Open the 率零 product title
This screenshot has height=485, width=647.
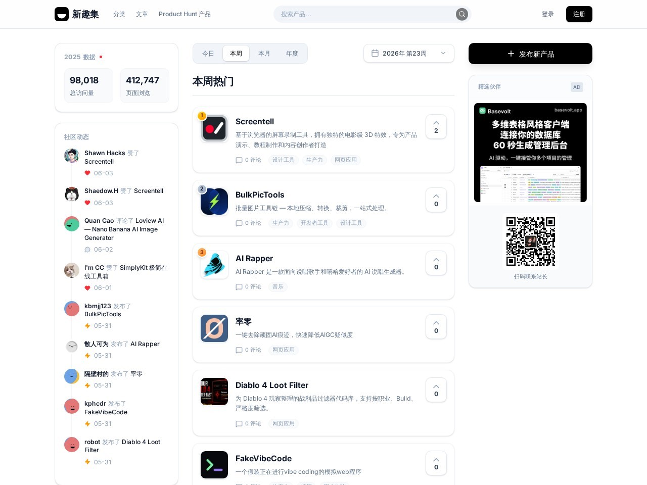(244, 322)
